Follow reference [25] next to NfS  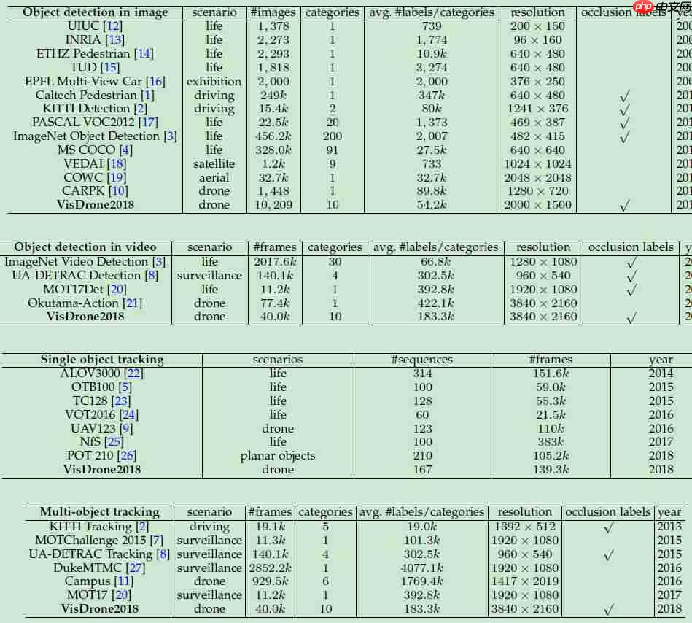coord(114,441)
